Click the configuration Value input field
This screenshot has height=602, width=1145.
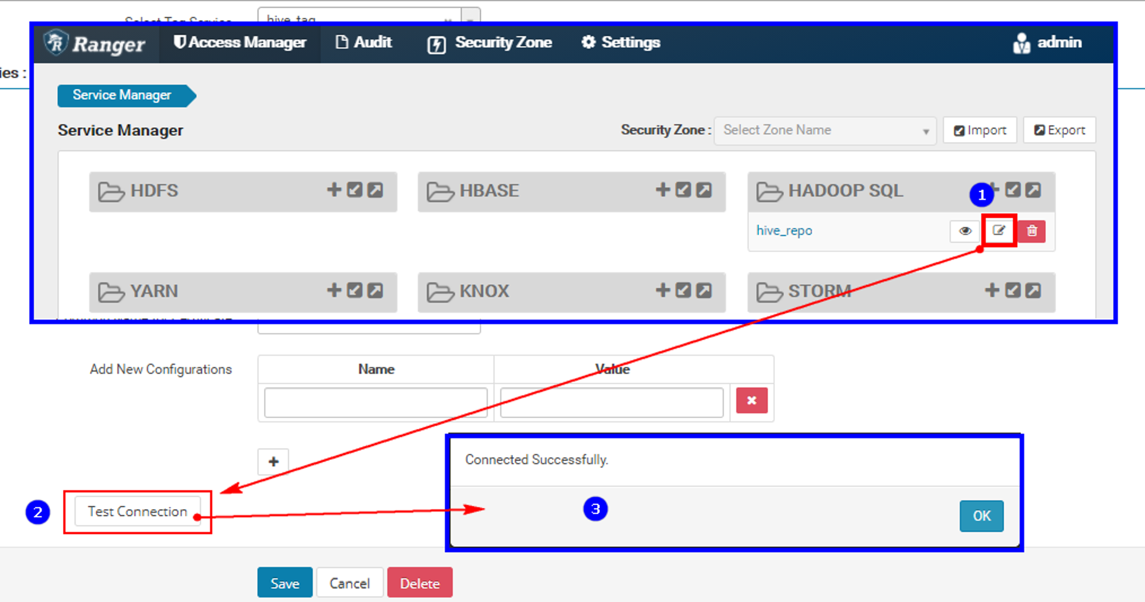612,403
